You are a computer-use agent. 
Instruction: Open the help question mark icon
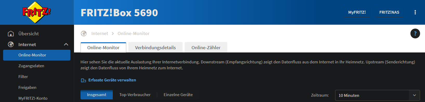415,33
